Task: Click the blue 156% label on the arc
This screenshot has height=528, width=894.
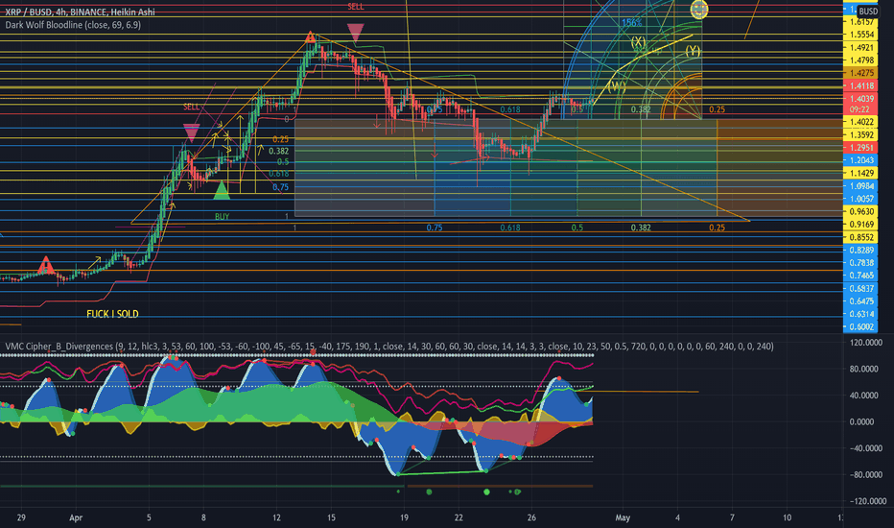Action: tap(631, 23)
